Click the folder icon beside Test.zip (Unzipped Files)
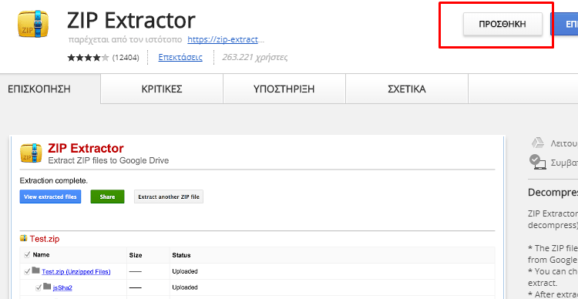 tap(35, 270)
